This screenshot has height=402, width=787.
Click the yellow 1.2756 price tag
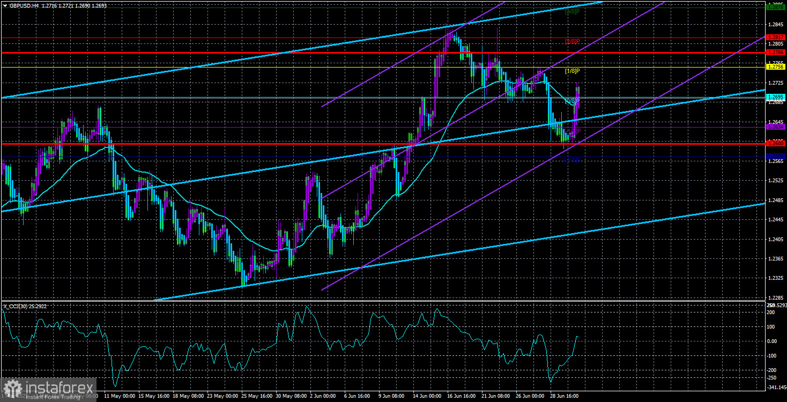coord(776,67)
